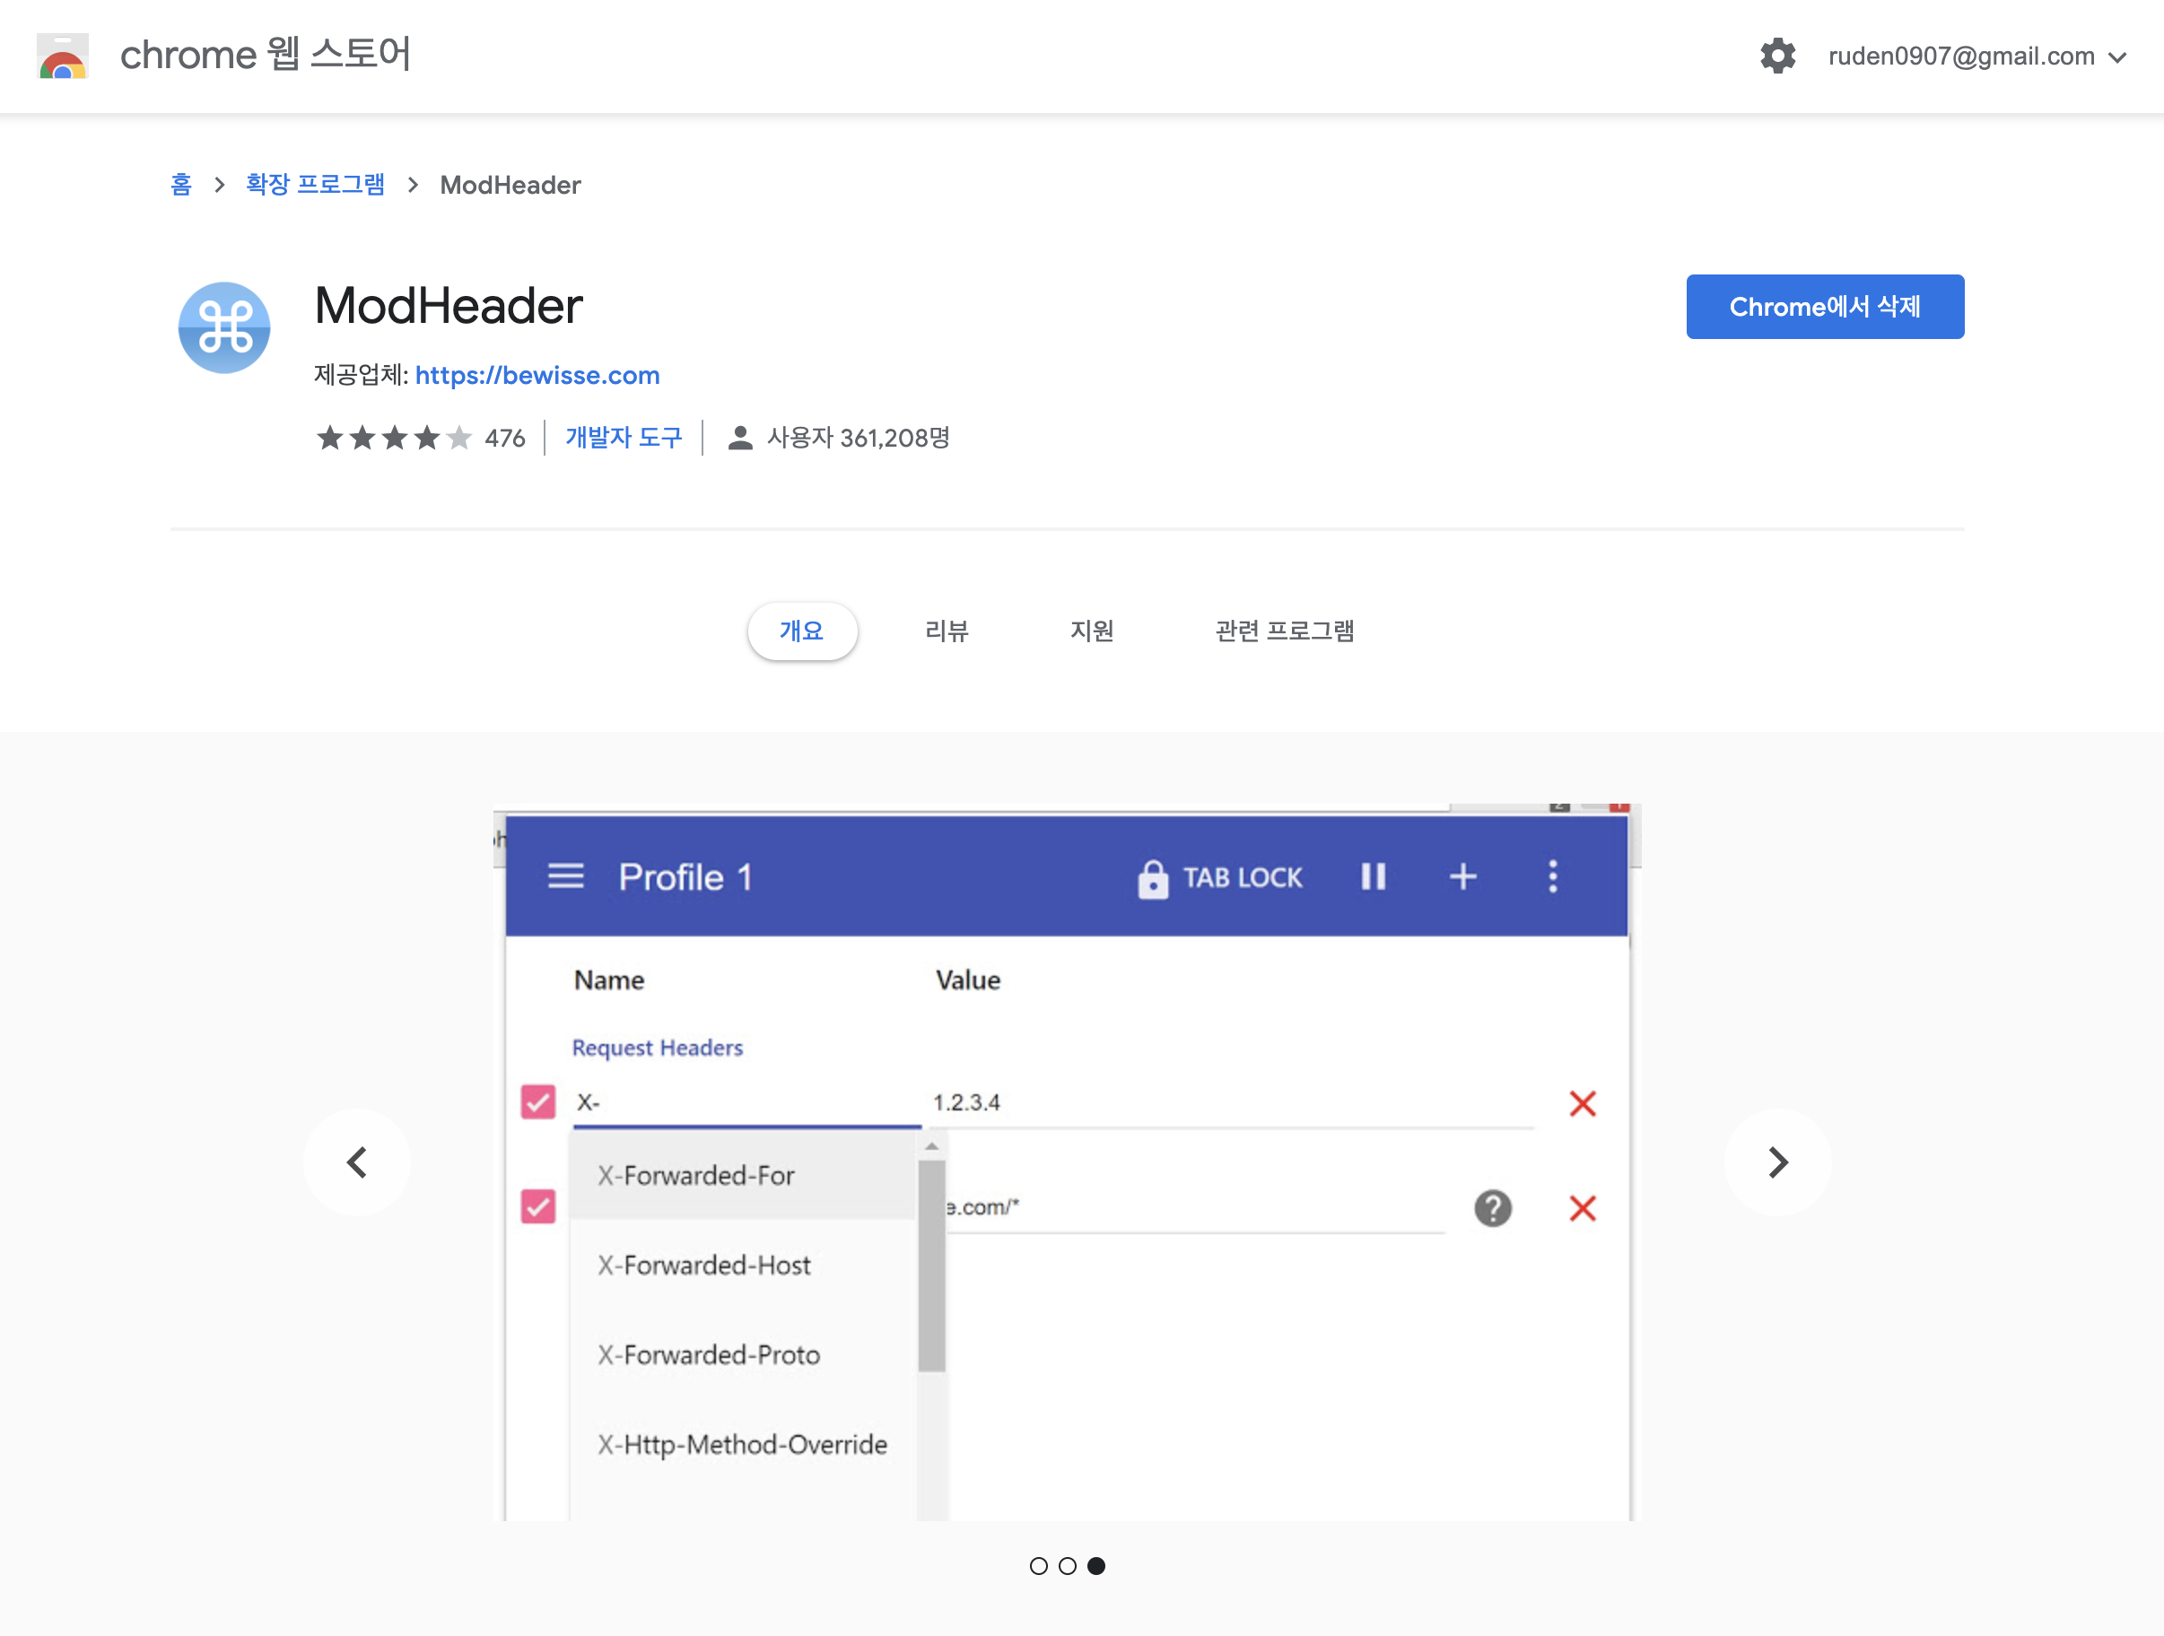Select the third carousel dot indicator

1096,1566
